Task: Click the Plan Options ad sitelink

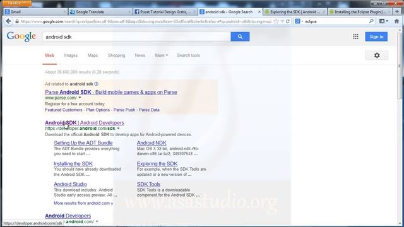Action: 98,110
